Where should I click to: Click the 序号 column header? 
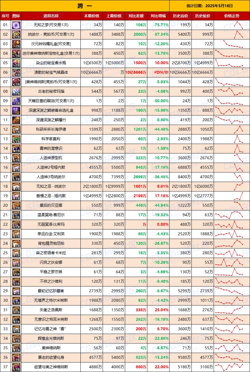click(5, 16)
